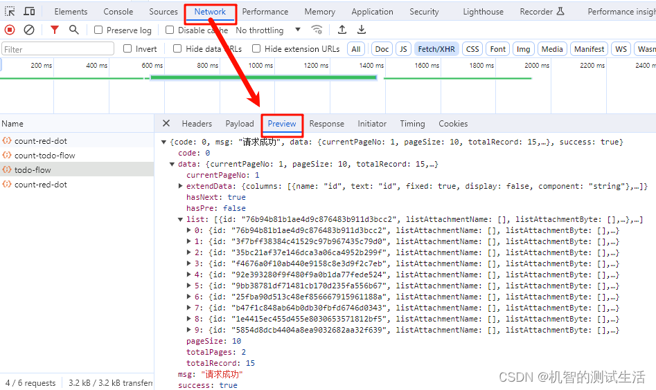The image size is (656, 390).
Task: Collapse the data object node
Action: (x=172, y=164)
